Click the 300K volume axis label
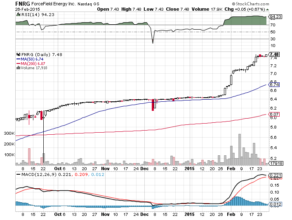This screenshot has width=292, height=220. click(x=9, y=133)
